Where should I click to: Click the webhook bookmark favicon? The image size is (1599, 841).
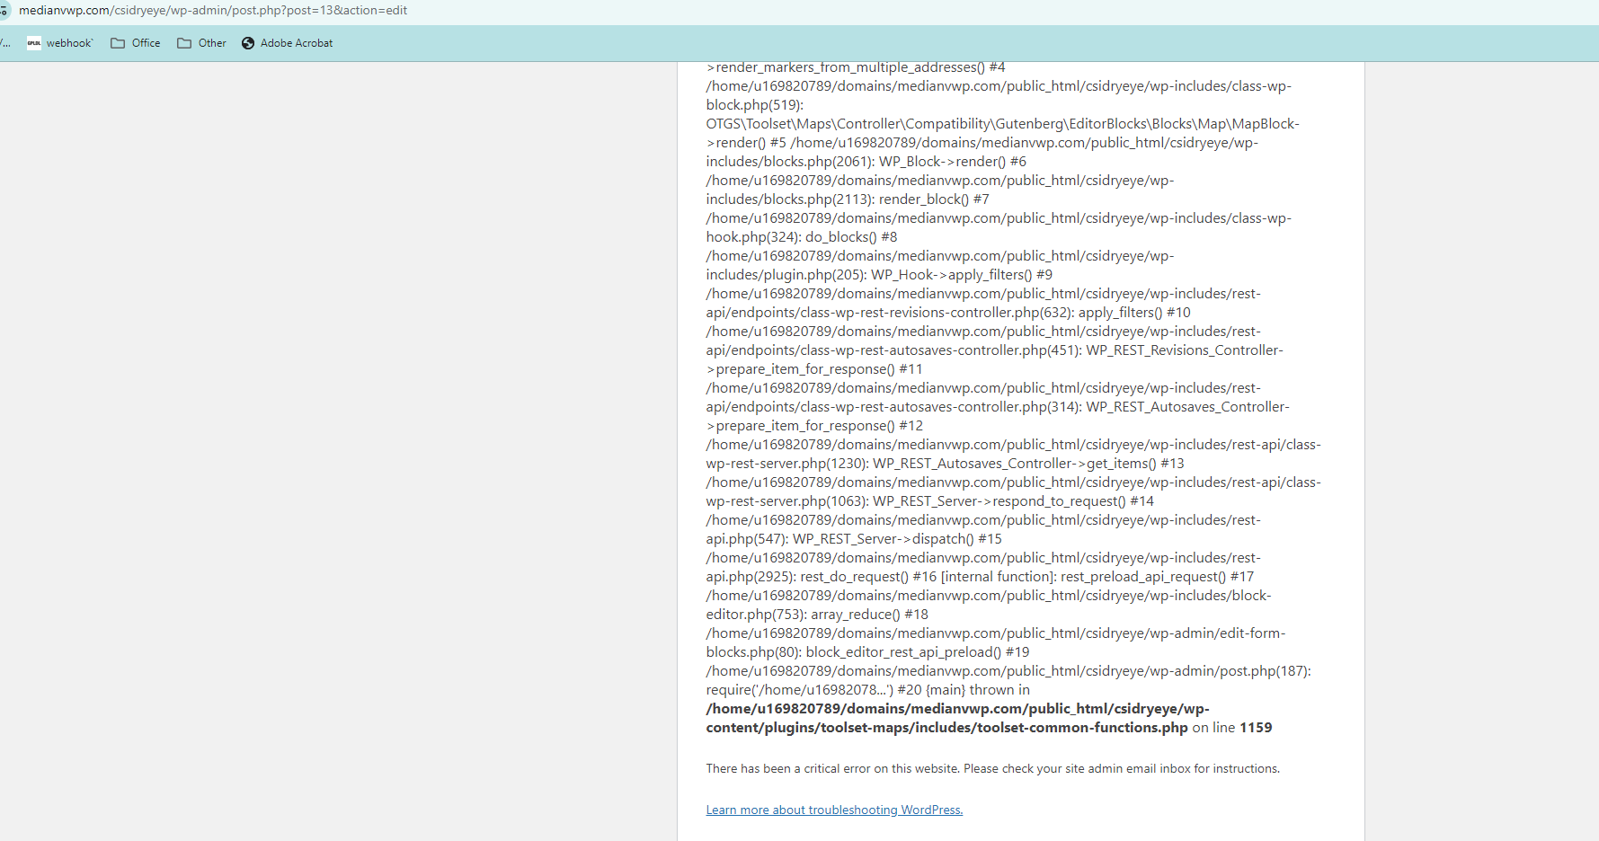(x=34, y=43)
